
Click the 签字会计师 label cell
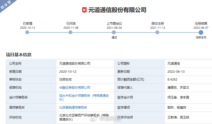139,98
